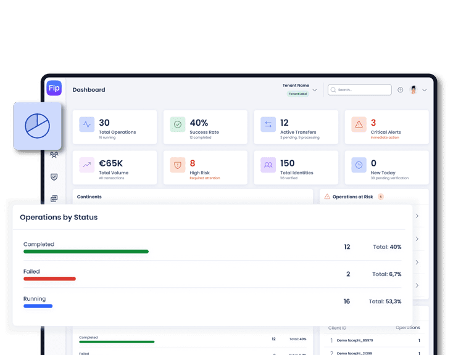The width and height of the screenshot is (474, 355).
Task: Click the High Risk 8 value
Action: tap(193, 163)
